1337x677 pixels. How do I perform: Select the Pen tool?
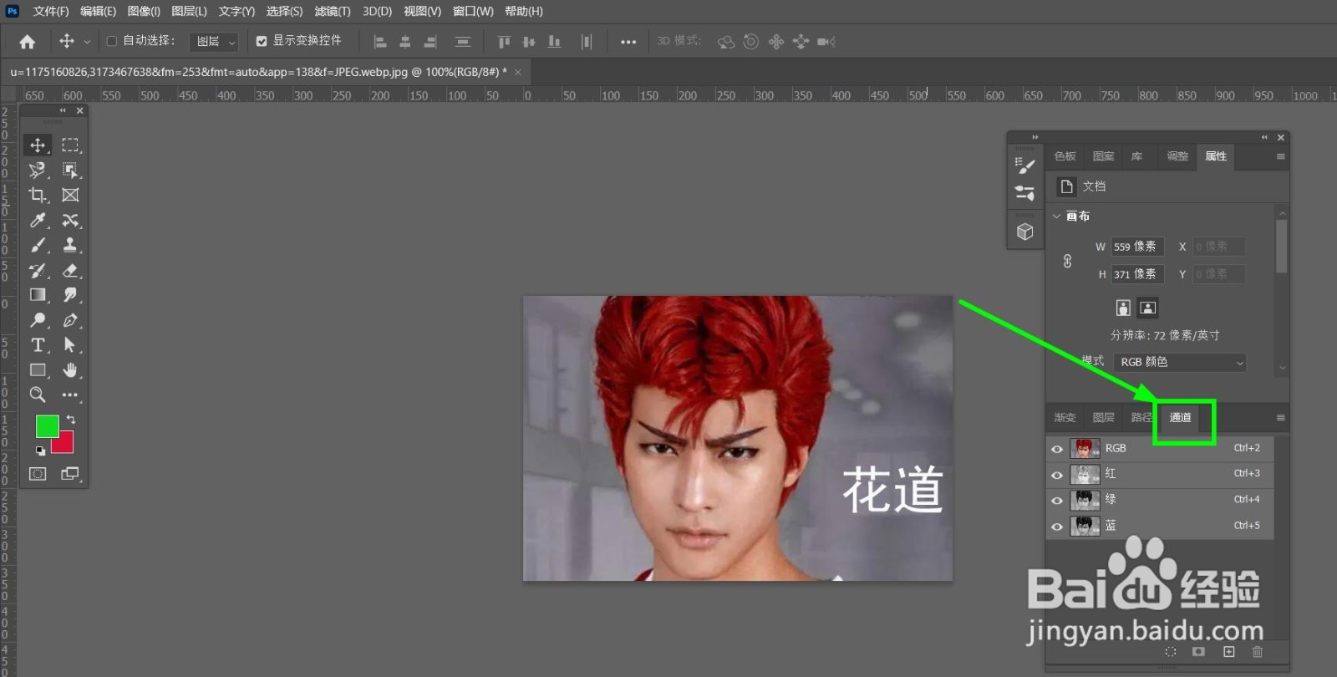pos(70,319)
